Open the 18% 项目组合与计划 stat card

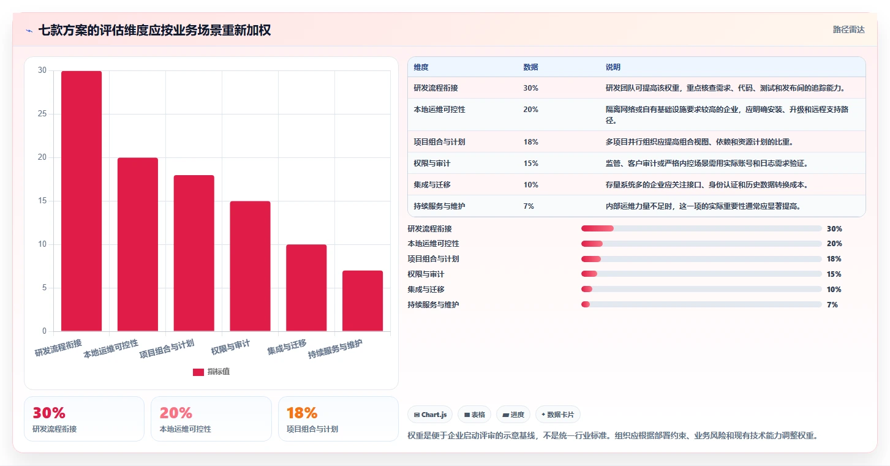click(x=338, y=419)
